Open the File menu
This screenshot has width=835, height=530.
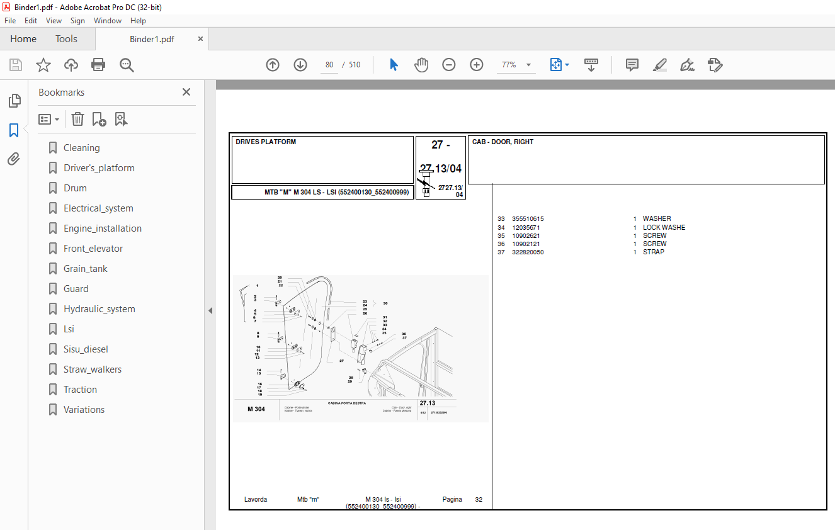(10, 21)
